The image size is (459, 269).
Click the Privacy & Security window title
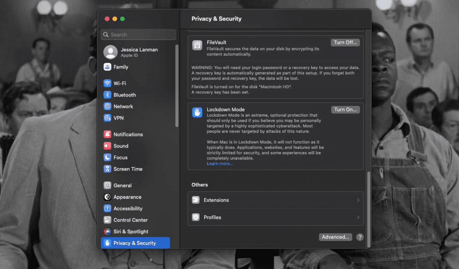click(216, 19)
